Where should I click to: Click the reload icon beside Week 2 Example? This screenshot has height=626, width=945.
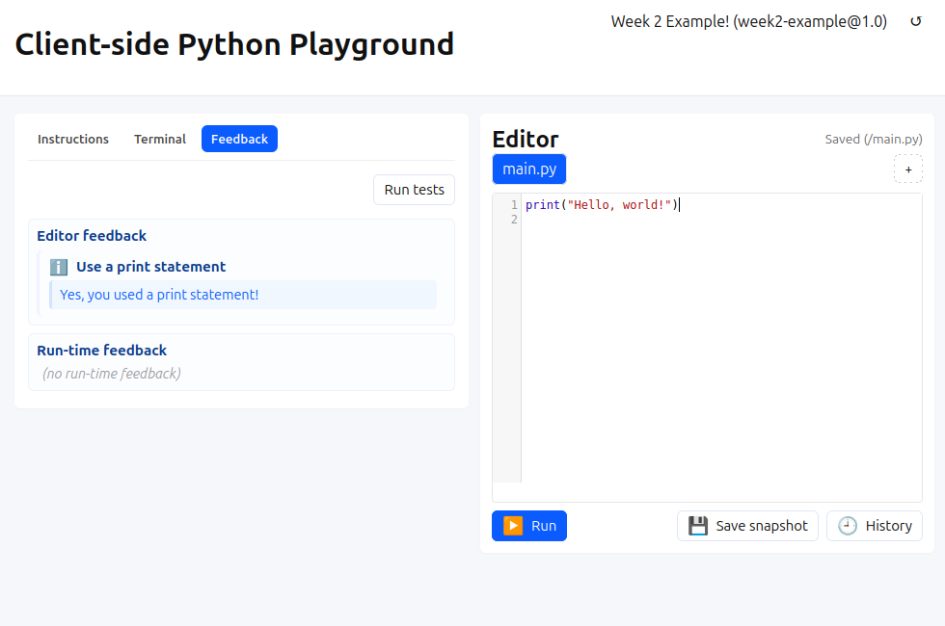915,21
